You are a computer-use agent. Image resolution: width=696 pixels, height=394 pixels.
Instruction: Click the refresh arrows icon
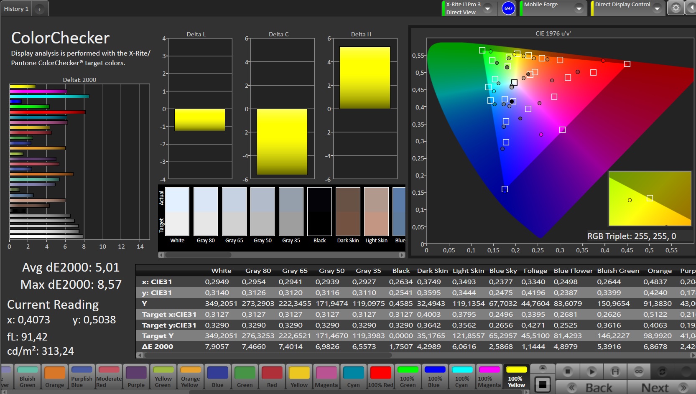pyautogui.click(x=662, y=371)
